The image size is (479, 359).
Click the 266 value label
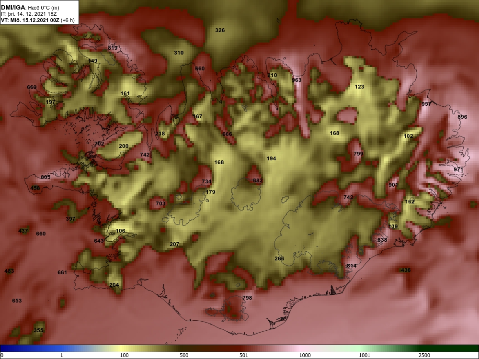279,258
